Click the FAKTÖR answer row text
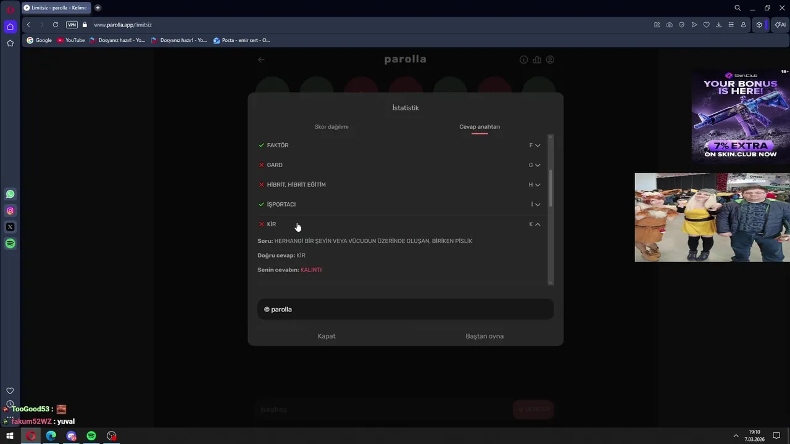Viewport: 790px width, 444px height. click(278, 146)
